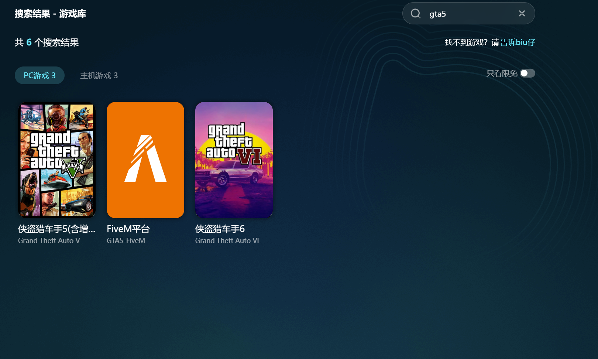Click the Grand Theft Auto VI subtitle
The height and width of the screenshot is (359, 598).
point(227,240)
